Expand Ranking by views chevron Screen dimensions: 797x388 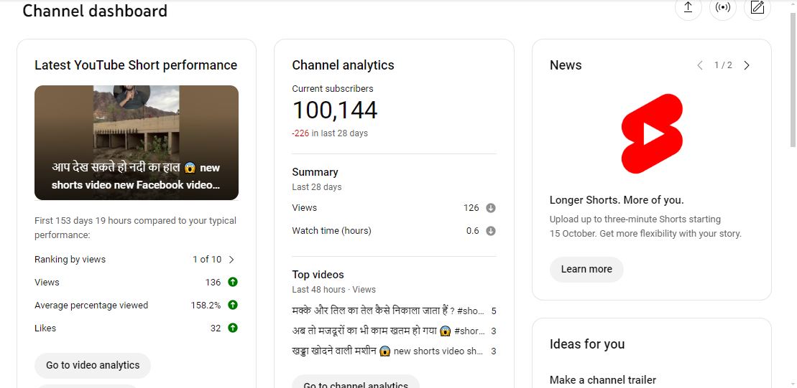pyautogui.click(x=231, y=260)
